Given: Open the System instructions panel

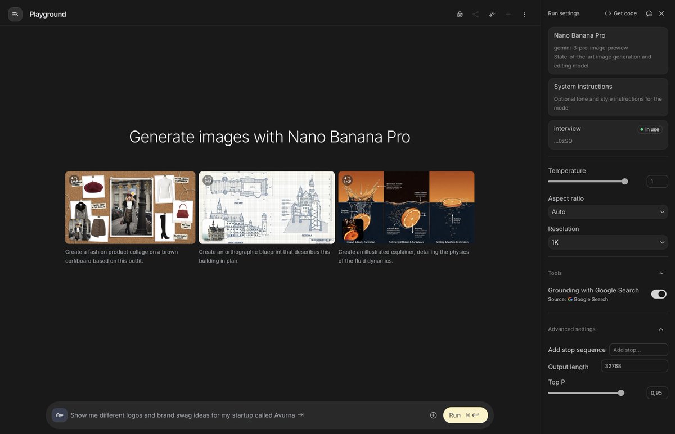Looking at the screenshot, I should point(608,97).
